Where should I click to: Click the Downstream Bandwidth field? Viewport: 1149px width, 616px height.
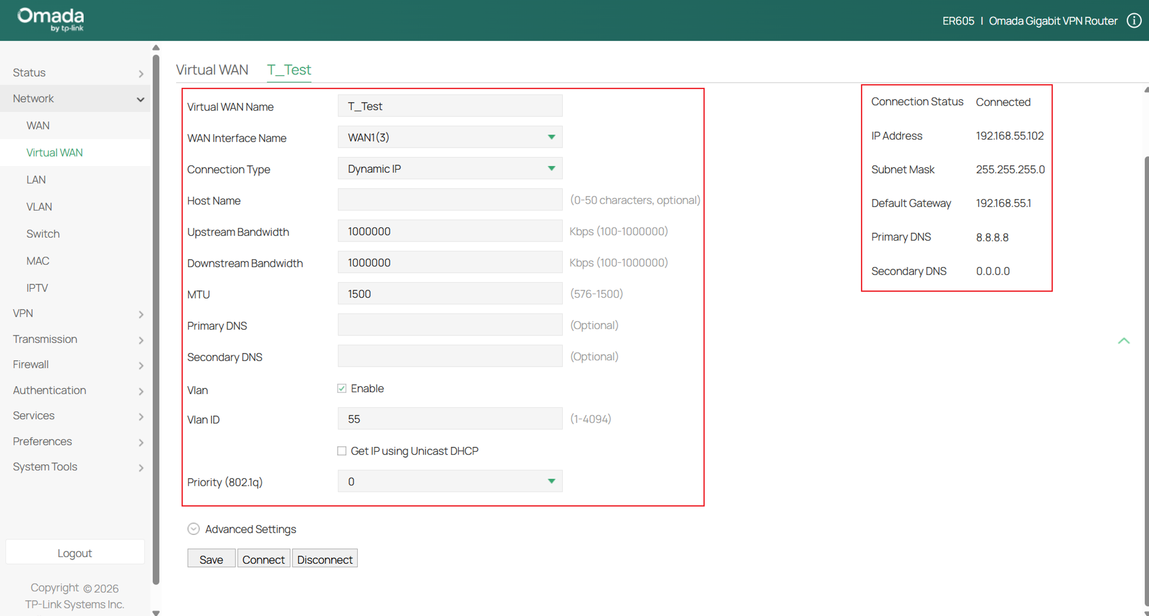(x=450, y=262)
